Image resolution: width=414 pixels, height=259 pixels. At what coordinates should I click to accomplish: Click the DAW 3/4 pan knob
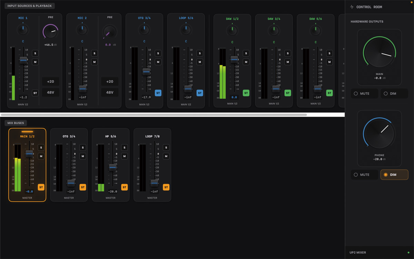274,31
